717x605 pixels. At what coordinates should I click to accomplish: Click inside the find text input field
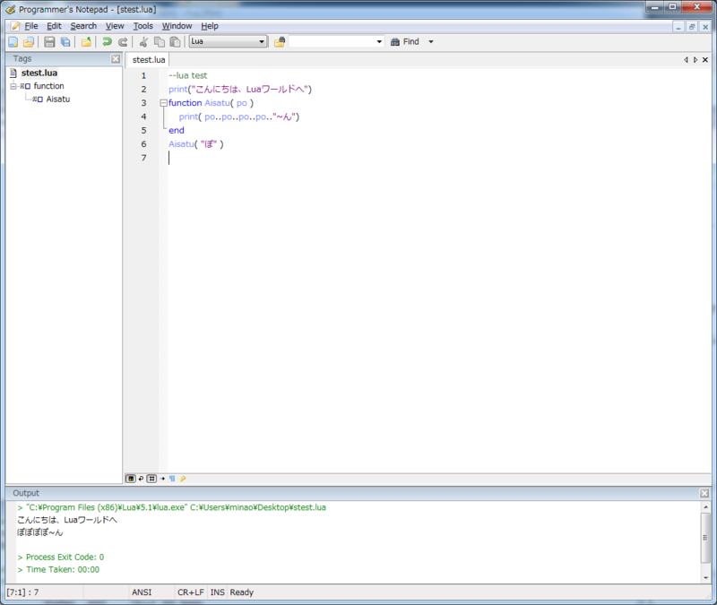(x=332, y=41)
